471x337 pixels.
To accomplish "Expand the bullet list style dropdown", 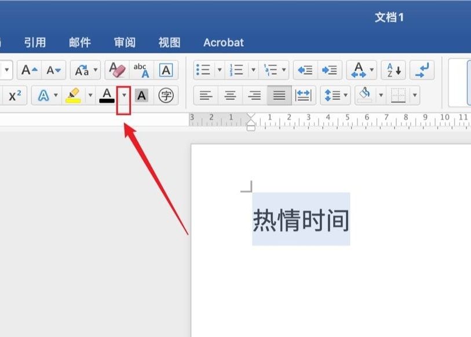I will pyautogui.click(x=220, y=70).
